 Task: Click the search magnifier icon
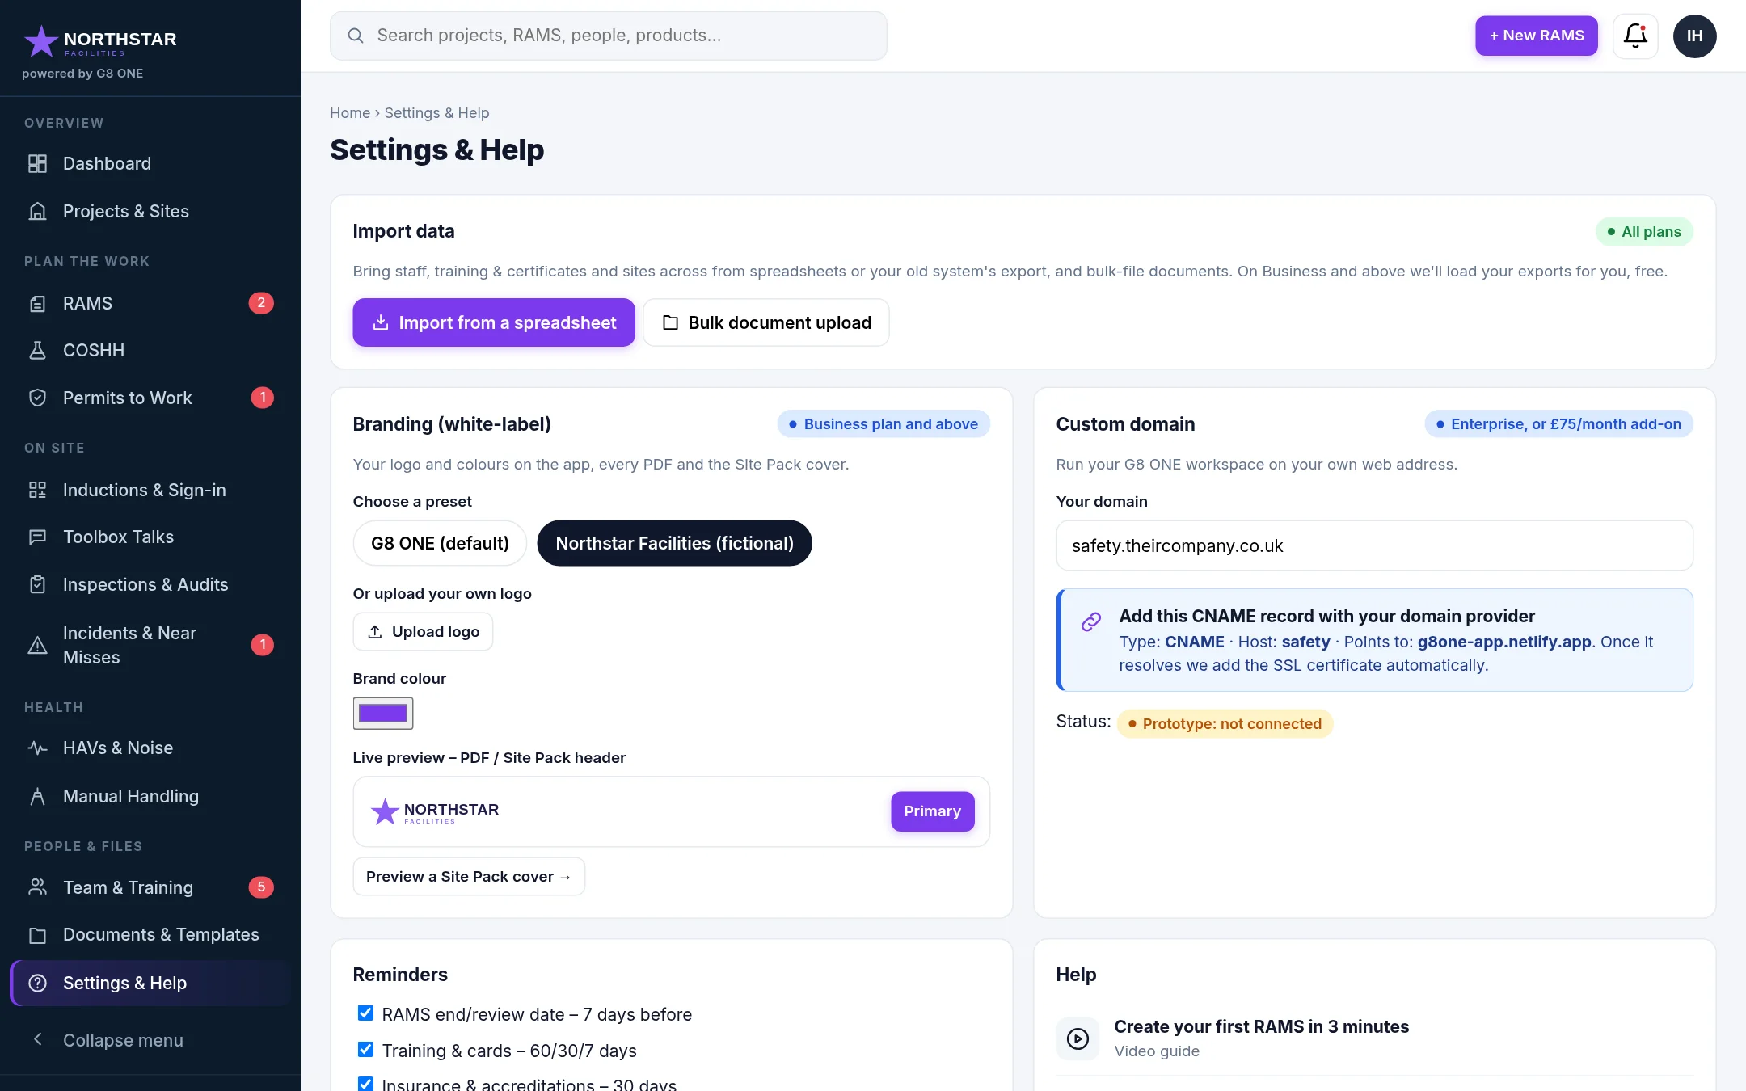(355, 36)
